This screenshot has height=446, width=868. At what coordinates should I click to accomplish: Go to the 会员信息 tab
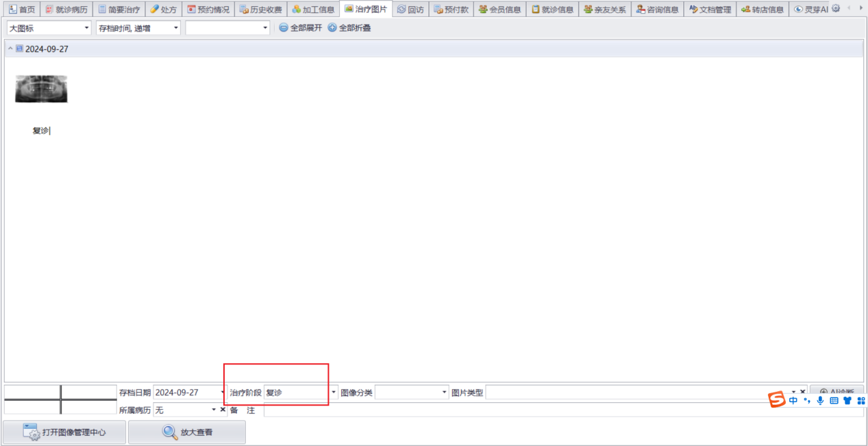click(x=499, y=10)
